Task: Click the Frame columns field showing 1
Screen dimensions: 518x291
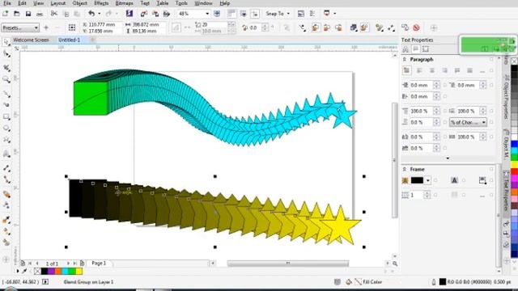Action: 417,195
